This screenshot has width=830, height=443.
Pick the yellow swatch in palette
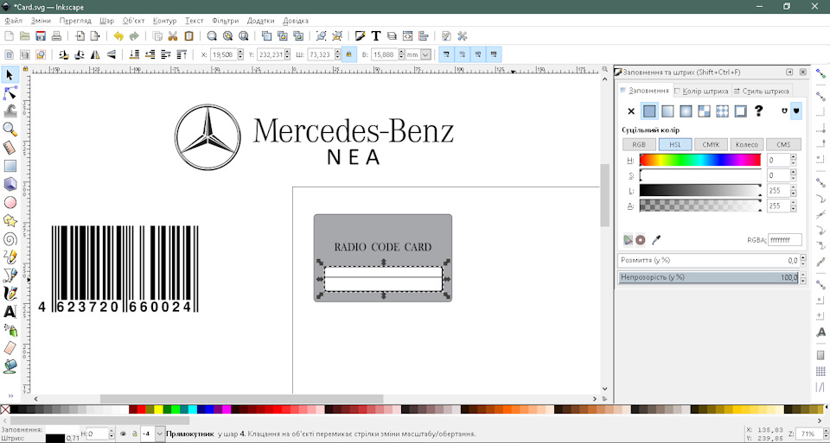coord(158,409)
